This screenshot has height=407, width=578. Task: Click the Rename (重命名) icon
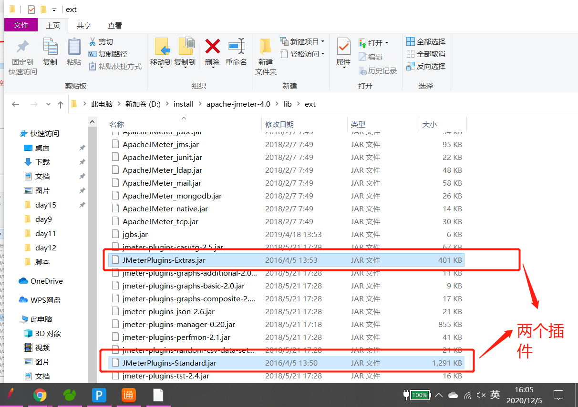[x=236, y=47]
